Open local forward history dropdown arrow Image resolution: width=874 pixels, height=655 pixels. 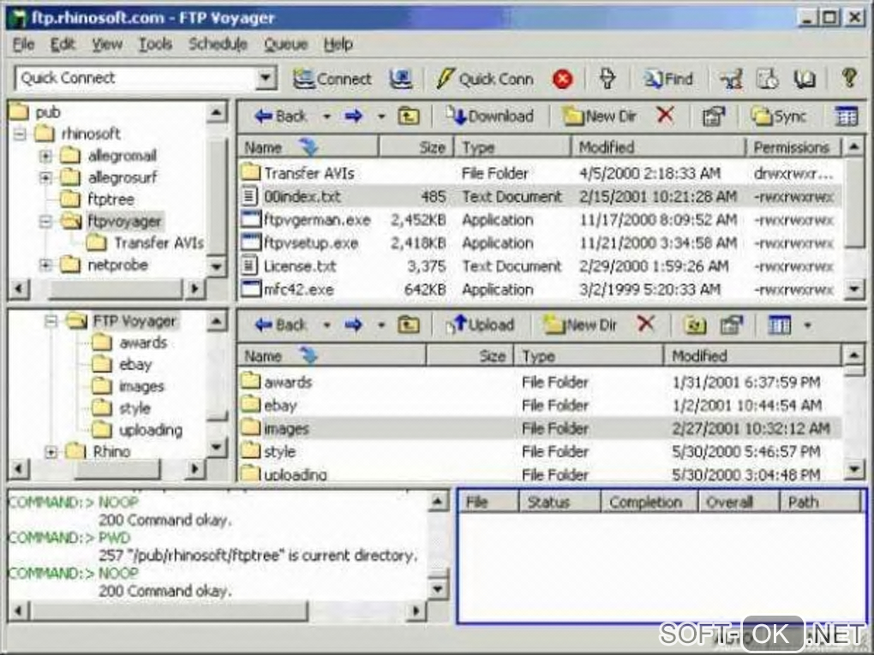coord(381,325)
